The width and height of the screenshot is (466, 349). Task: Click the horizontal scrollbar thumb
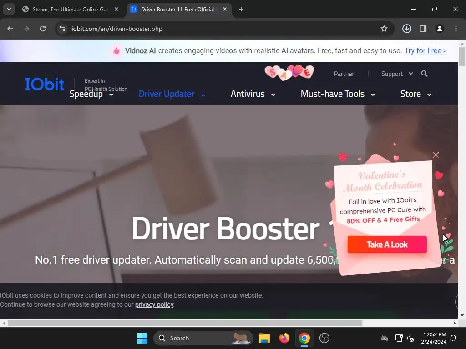coord(185,323)
